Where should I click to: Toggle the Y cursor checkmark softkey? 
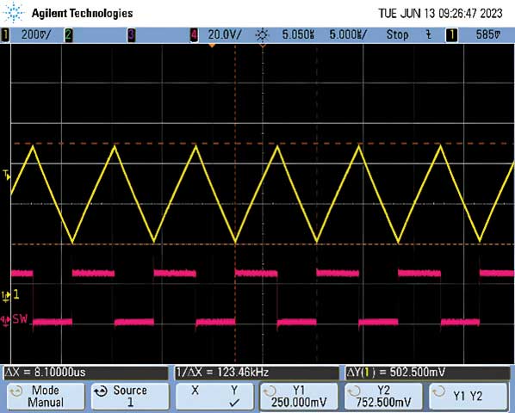[x=234, y=397]
